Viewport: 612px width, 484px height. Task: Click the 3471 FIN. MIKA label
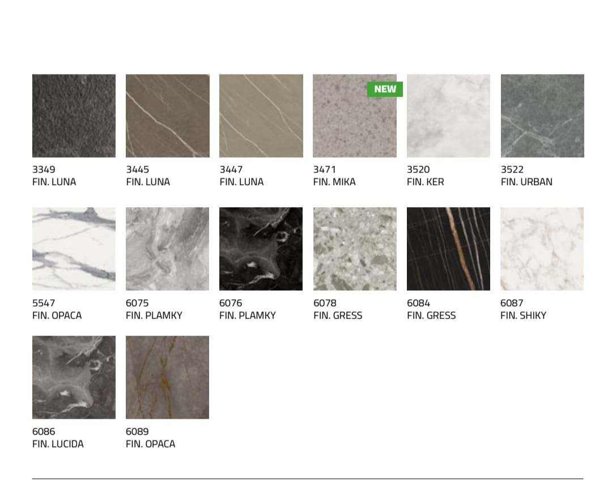coord(334,175)
